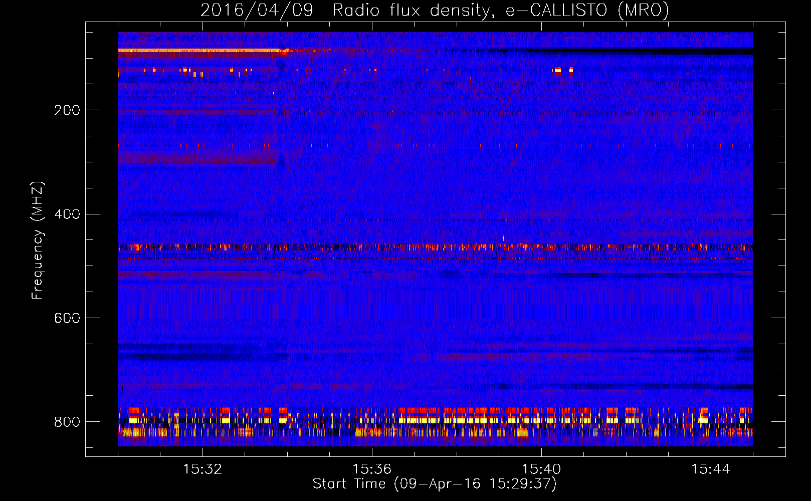
Task: Click the 'Start Time (09-Apr-16 15:29:37)' axis label
Action: coord(435,484)
